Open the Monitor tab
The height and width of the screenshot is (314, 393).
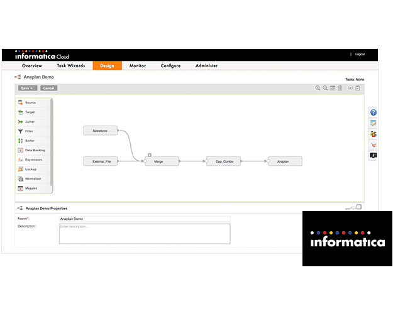(137, 65)
